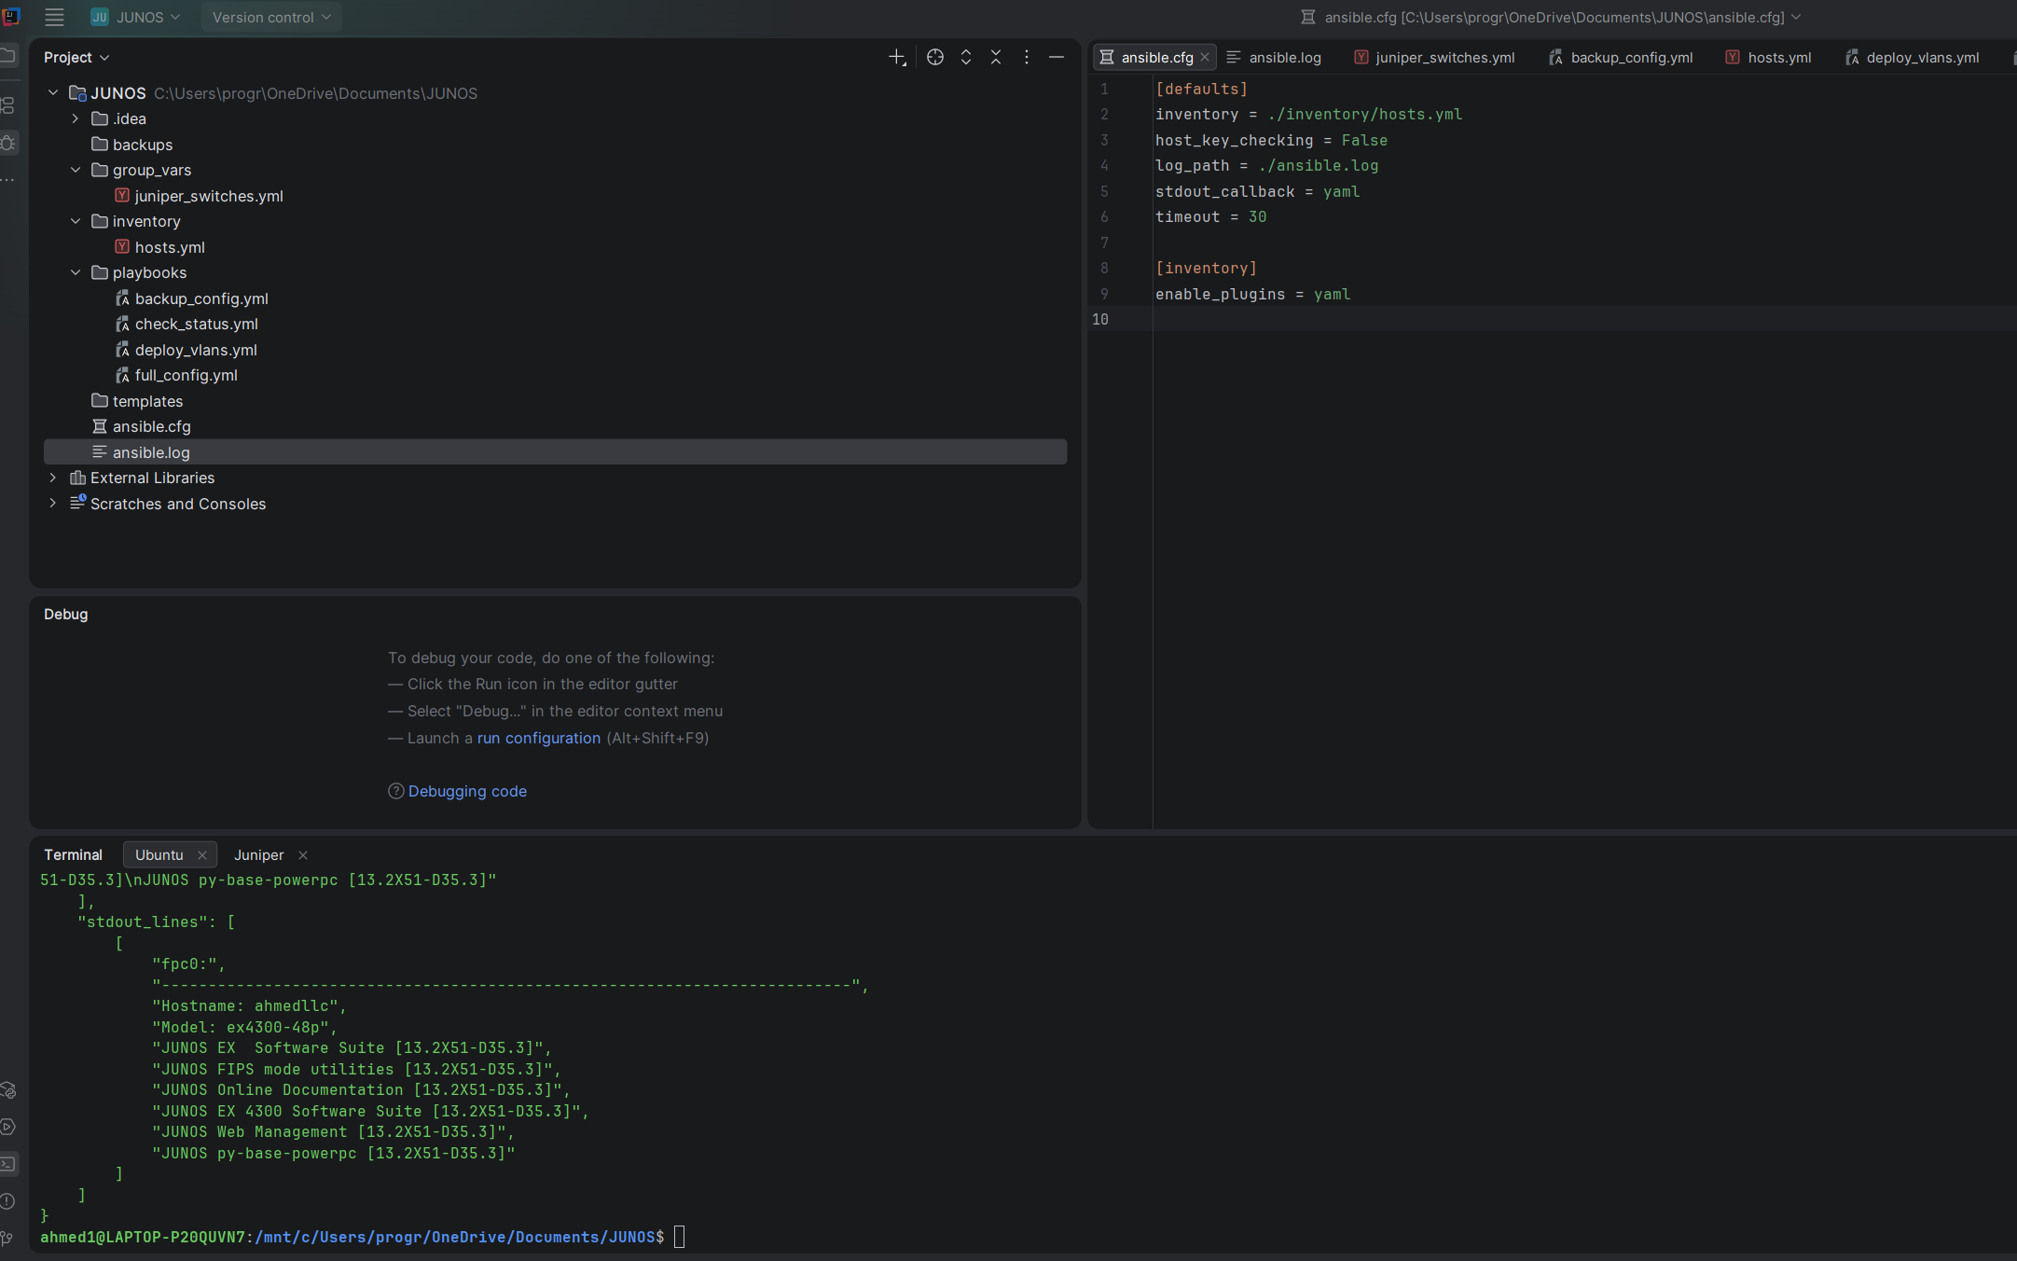2017x1261 pixels.
Task: Click the run configuration link
Action: [538, 738]
